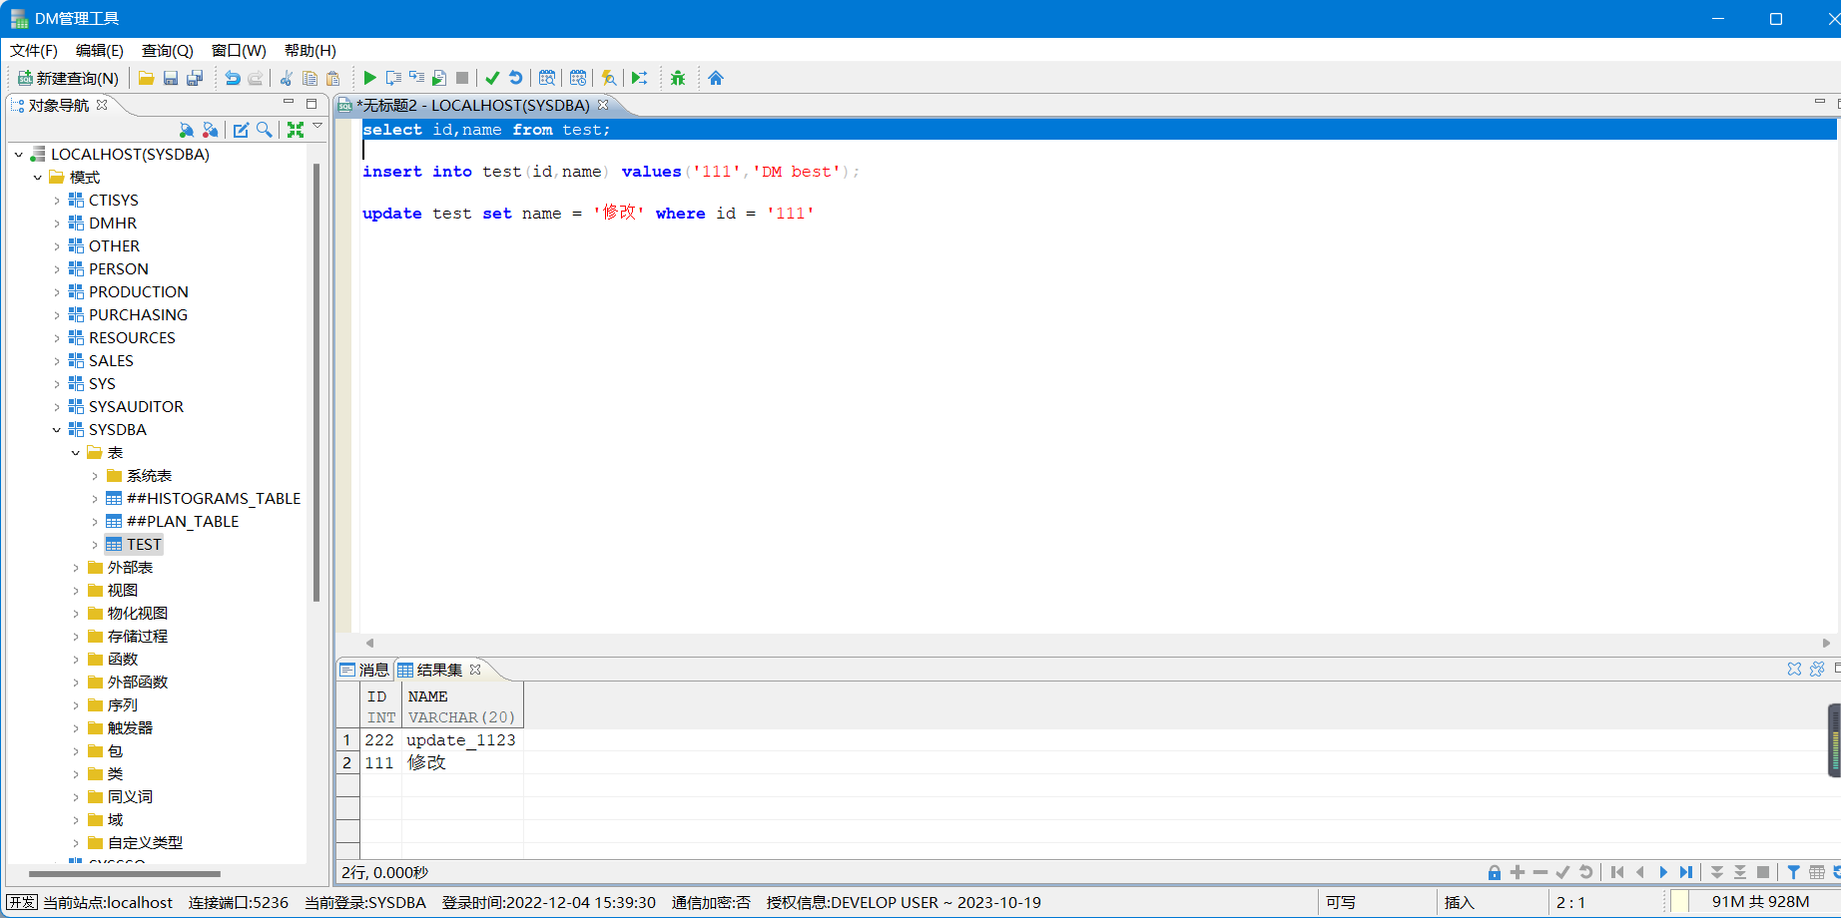The image size is (1841, 918).
Task: Expand the 存储过程 folder
Action: (x=76, y=637)
